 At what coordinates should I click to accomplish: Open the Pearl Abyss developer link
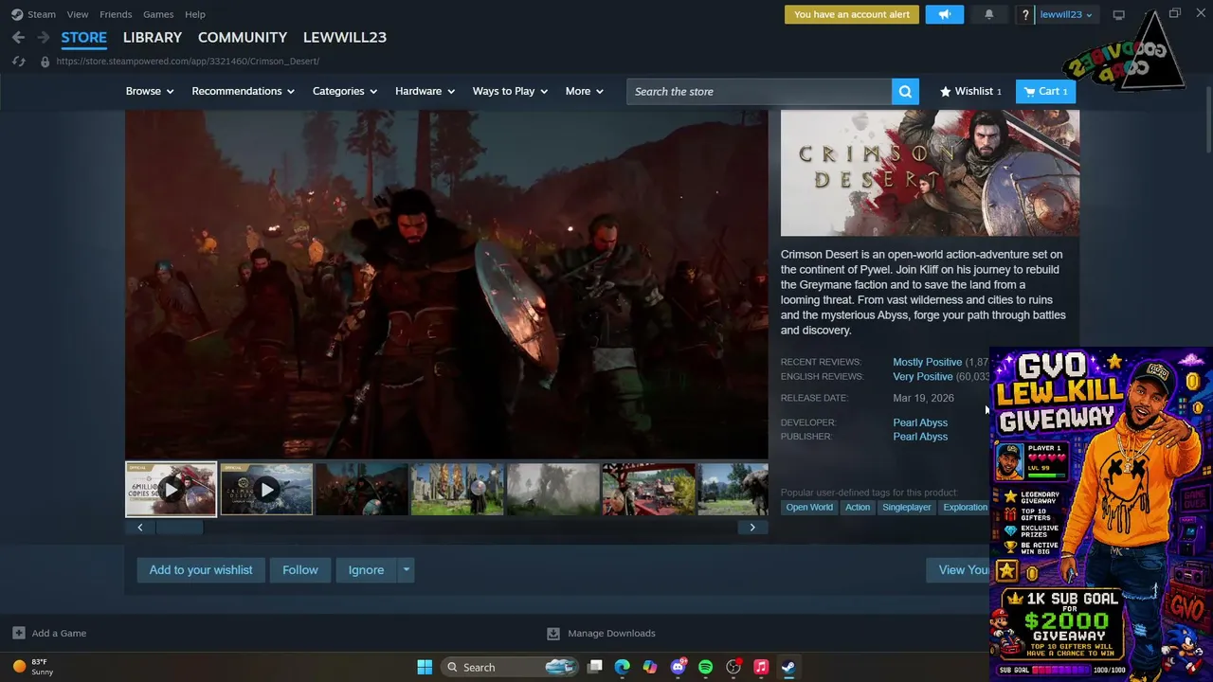(x=920, y=422)
